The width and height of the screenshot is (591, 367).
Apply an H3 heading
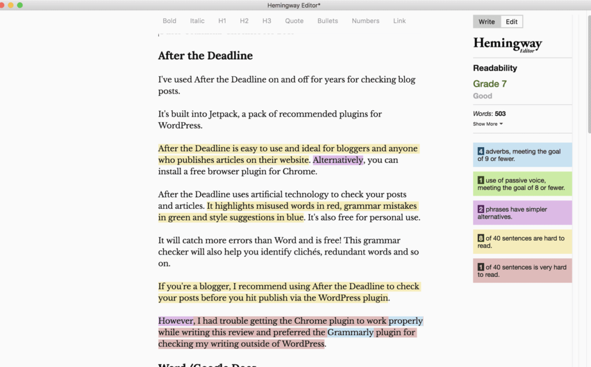tap(266, 21)
